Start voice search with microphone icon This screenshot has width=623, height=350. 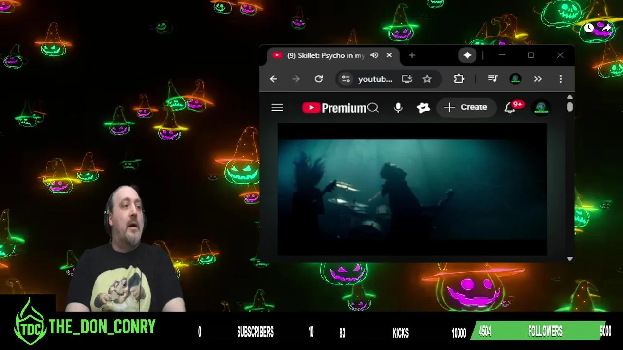398,107
